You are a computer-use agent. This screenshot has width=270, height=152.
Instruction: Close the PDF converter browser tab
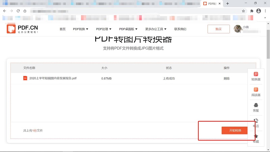(220, 3)
